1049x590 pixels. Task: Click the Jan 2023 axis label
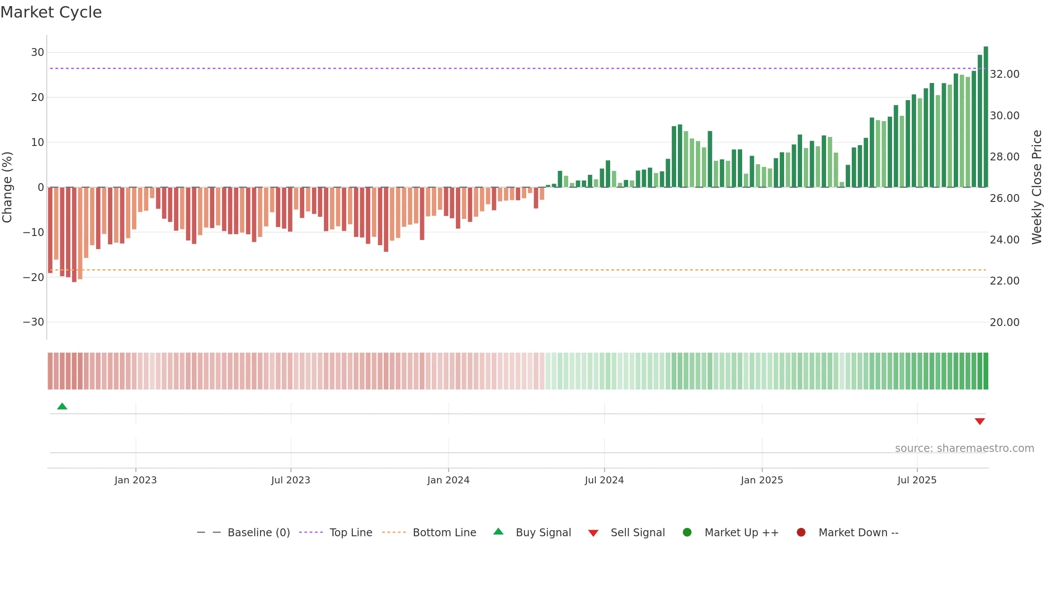tap(135, 480)
